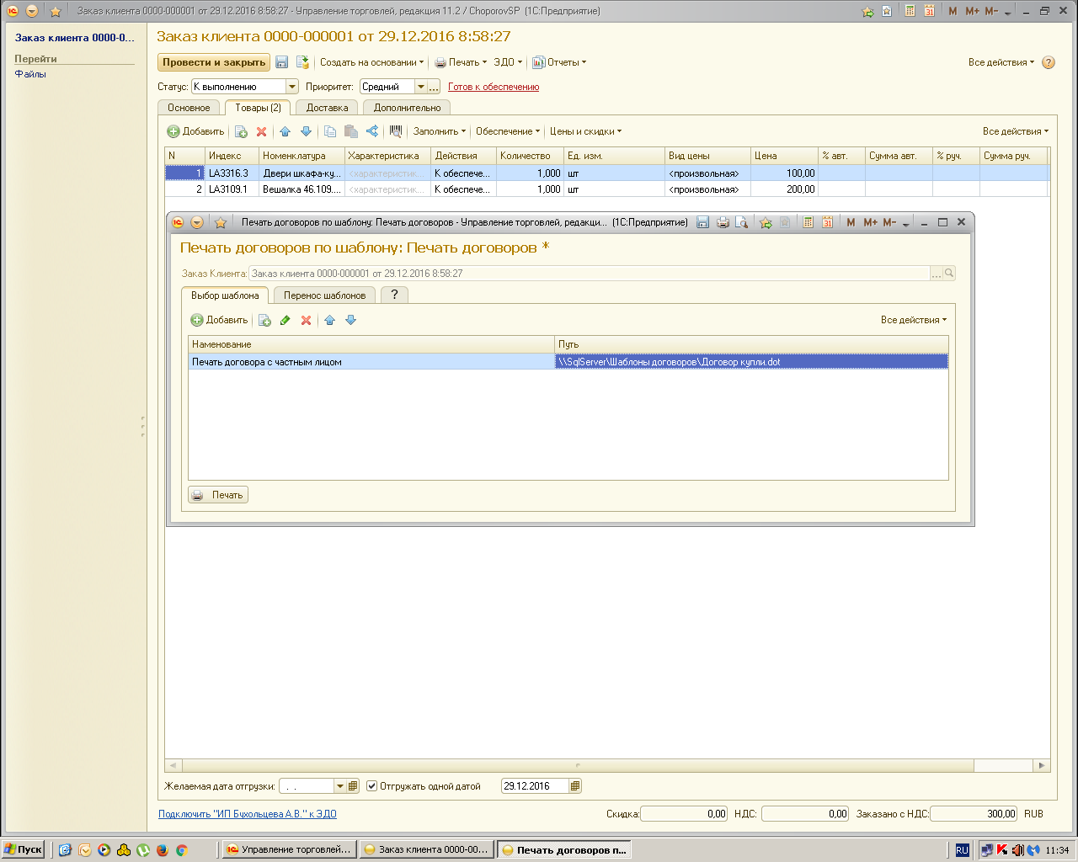The height and width of the screenshot is (862, 1078).
Task: Select the Вешалка 46.109 nomenclature cell
Action: pos(302,189)
